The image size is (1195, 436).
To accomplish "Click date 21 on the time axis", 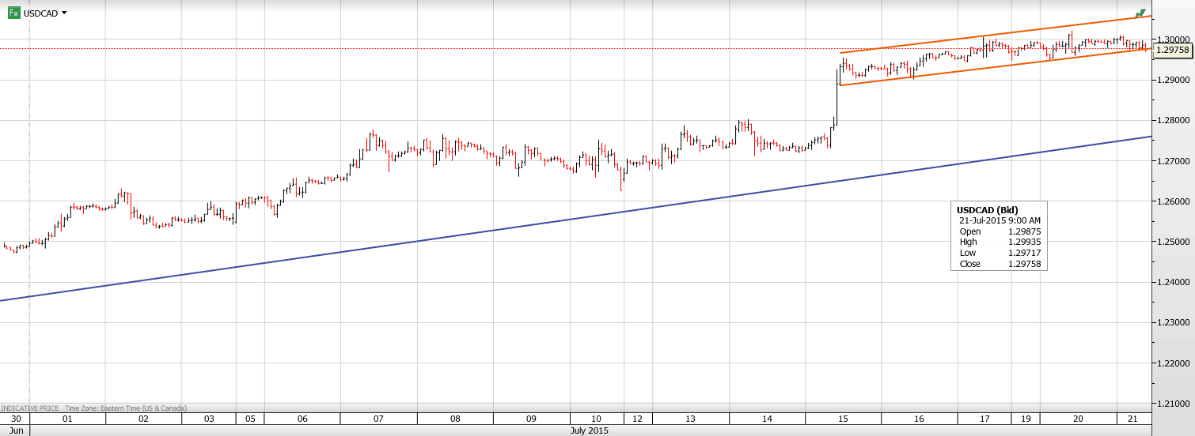I will tap(1132, 419).
